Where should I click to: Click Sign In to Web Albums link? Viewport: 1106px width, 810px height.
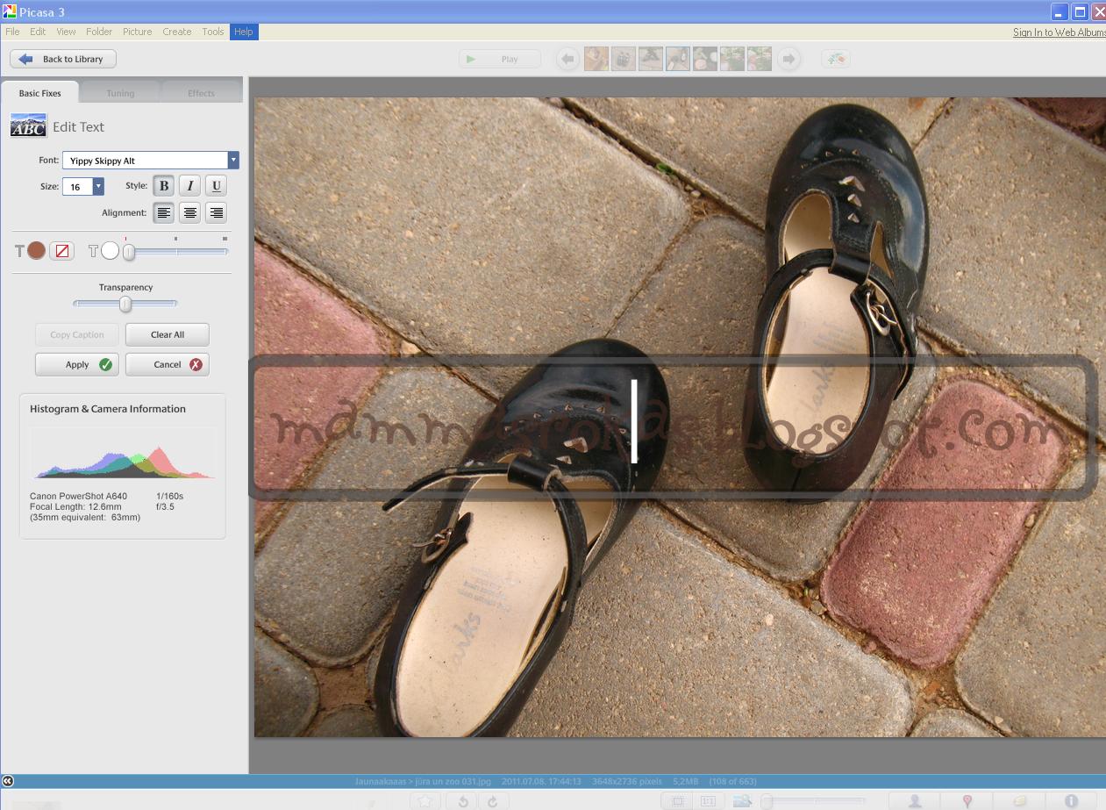1059,32
